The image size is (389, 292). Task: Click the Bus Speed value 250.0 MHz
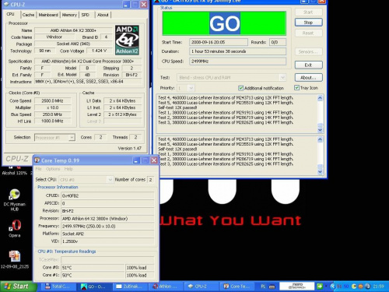[x=53, y=114]
